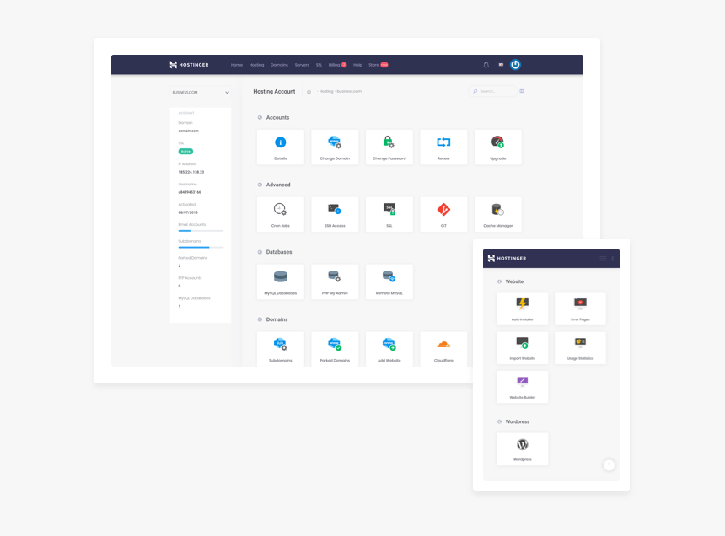725x536 pixels.
Task: Collapse the Domains section
Action: 260,319
